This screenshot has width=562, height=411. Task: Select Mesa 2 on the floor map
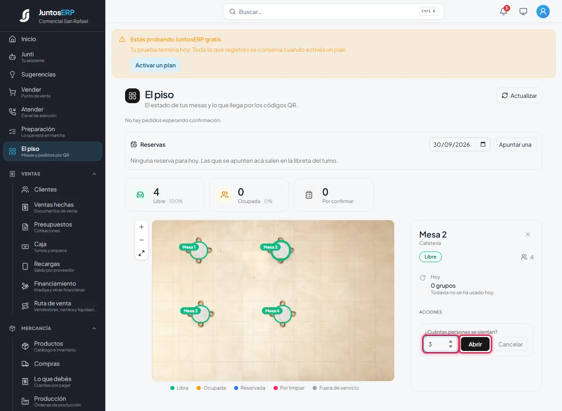tap(281, 250)
